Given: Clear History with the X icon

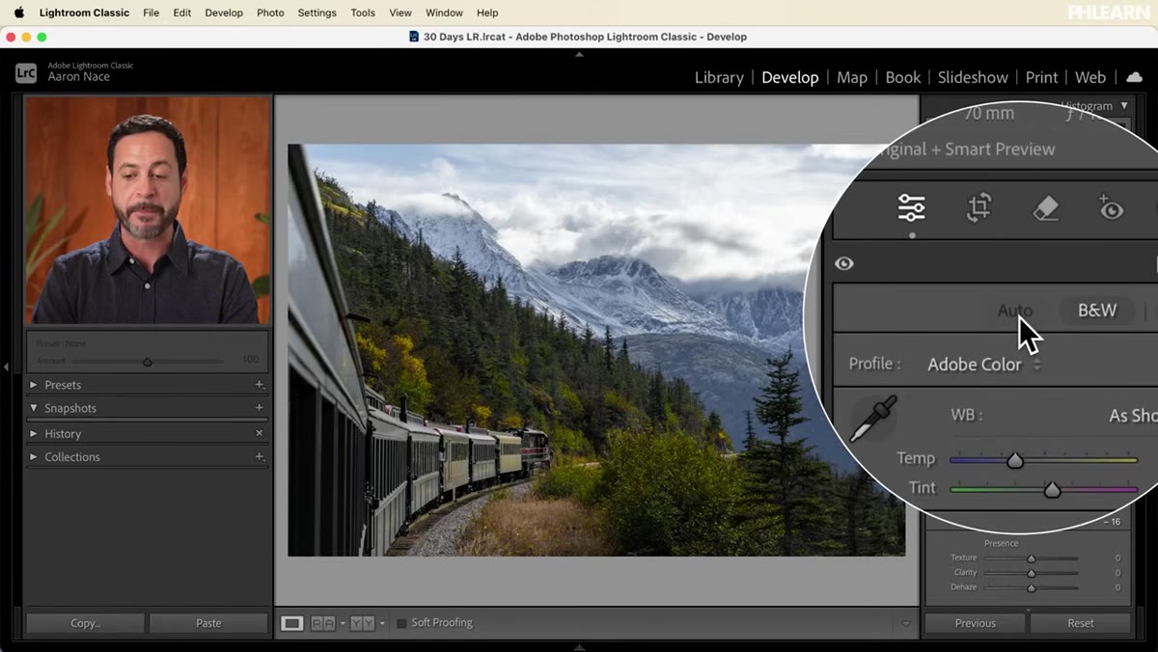Looking at the screenshot, I should click(259, 433).
